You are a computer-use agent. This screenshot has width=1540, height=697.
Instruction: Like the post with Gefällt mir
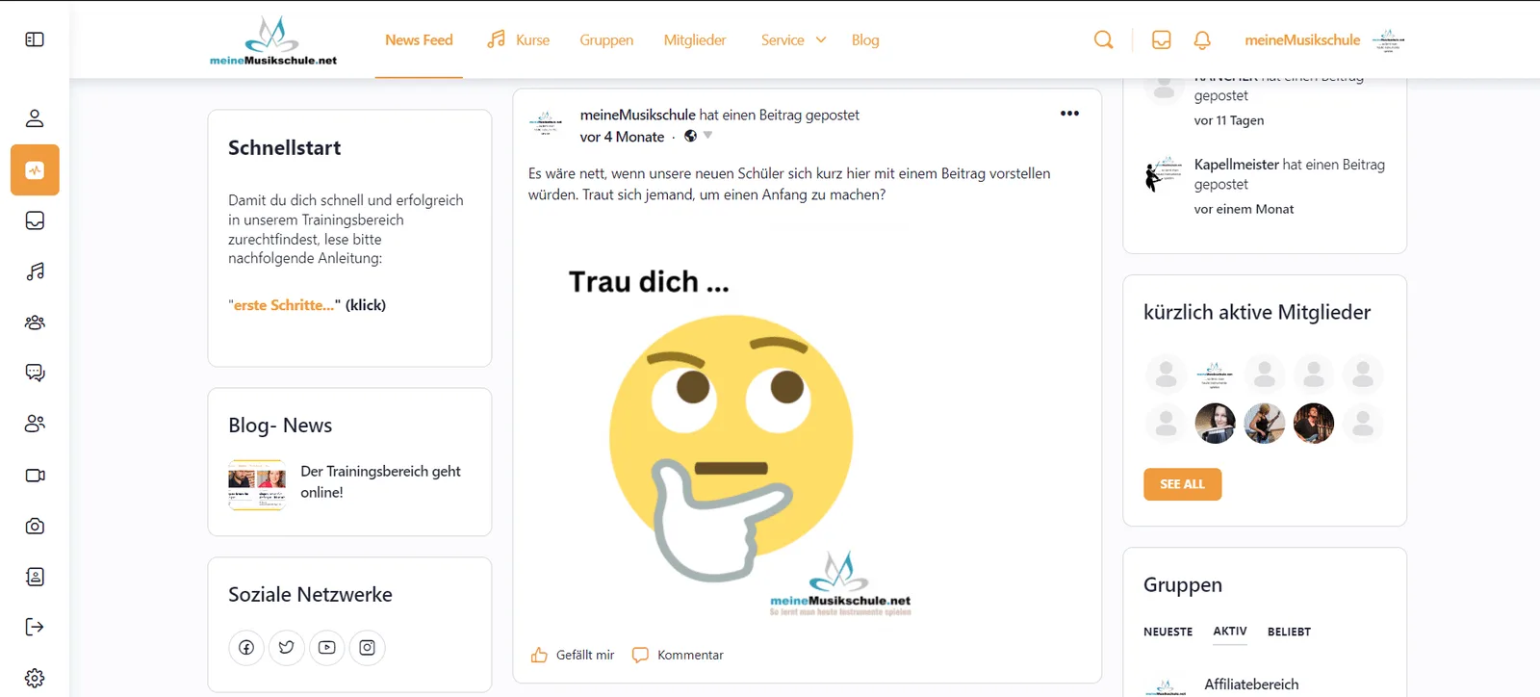(x=573, y=655)
